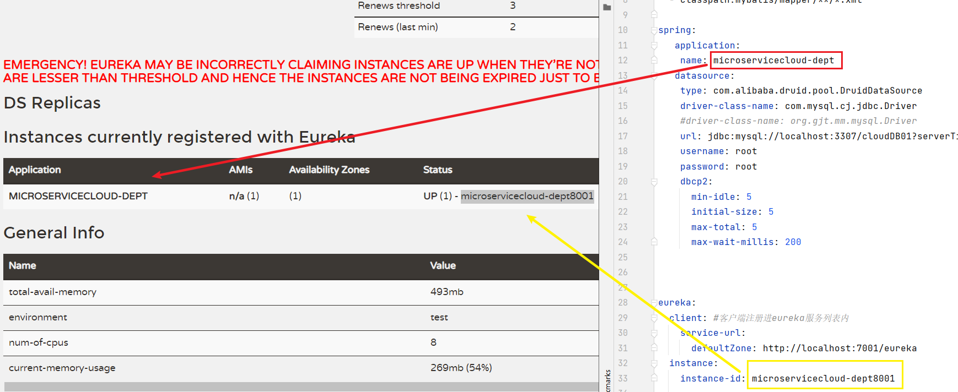Fold the dbcp2 block
This screenshot has width=958, height=392.
tap(654, 182)
